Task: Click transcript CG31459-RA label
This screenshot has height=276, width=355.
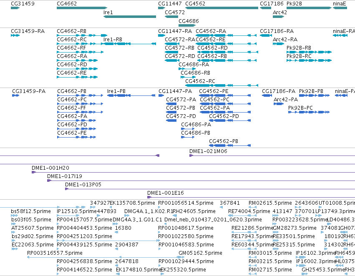Action: tap(28, 31)
